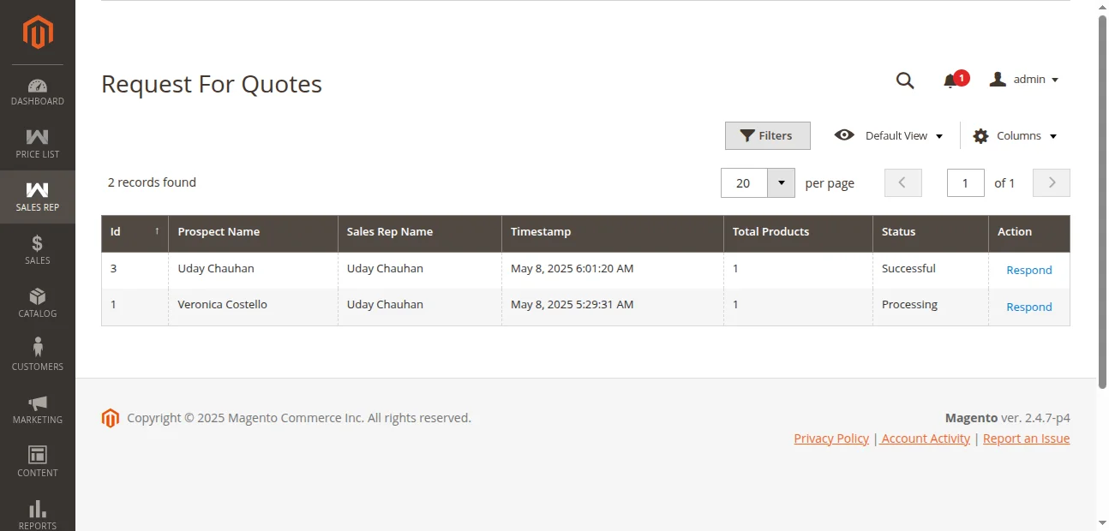The width and height of the screenshot is (1109, 531).
Task: Open the notifications bell icon
Action: [950, 81]
